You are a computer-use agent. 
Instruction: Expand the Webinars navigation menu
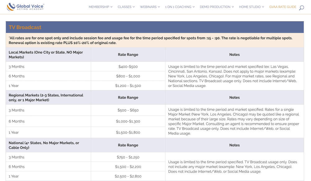(x=150, y=7)
